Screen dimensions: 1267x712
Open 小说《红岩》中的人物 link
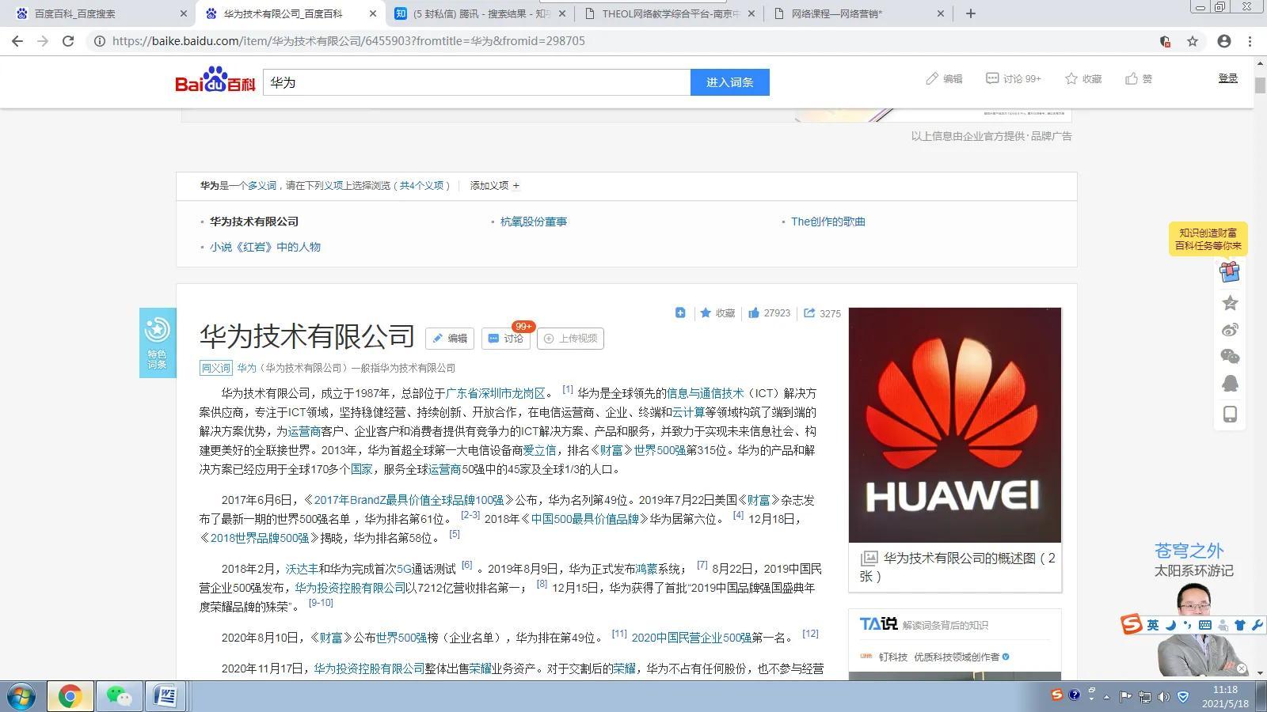pos(264,247)
